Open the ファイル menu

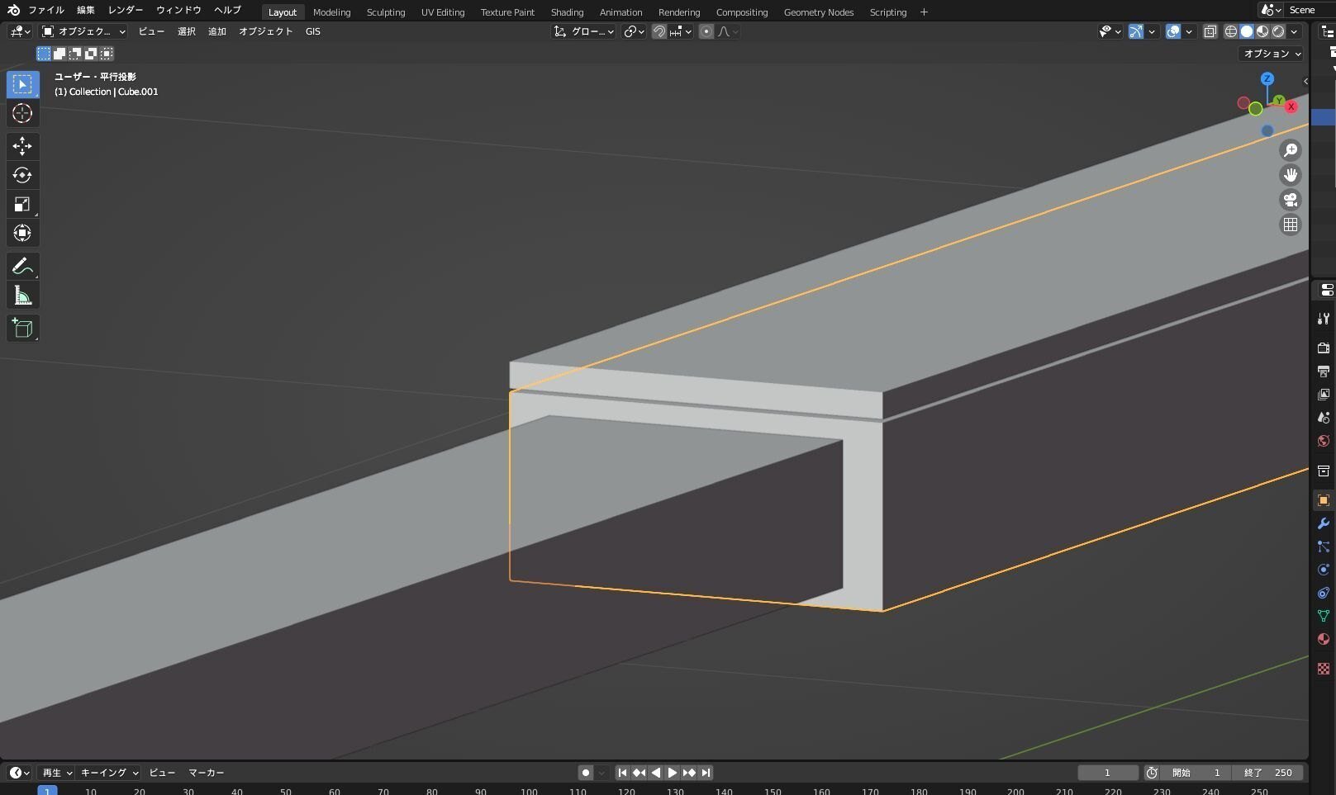pyautogui.click(x=46, y=11)
